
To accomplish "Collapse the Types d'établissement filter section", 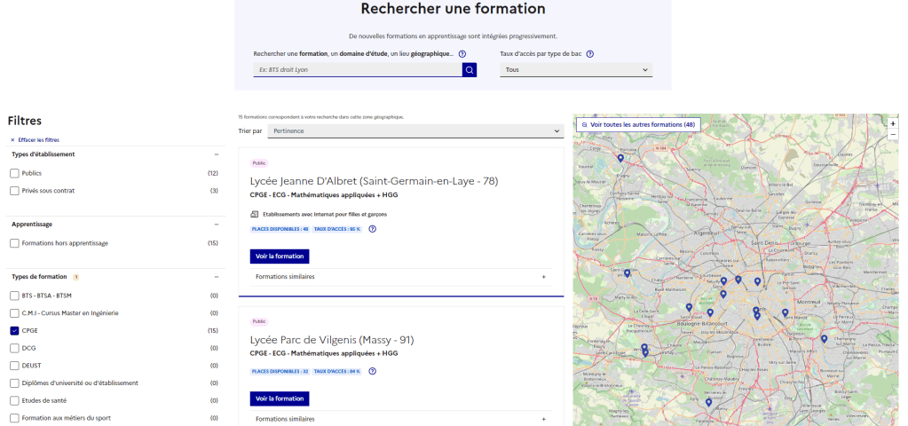I will pos(215,154).
